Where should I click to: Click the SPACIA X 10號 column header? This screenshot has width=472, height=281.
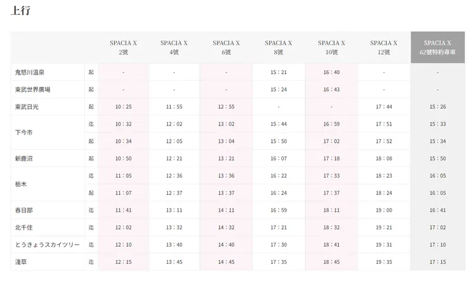pyautogui.click(x=331, y=47)
